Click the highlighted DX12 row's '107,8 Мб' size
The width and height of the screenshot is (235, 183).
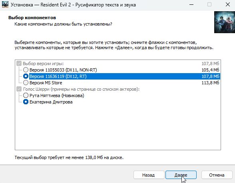210,76
